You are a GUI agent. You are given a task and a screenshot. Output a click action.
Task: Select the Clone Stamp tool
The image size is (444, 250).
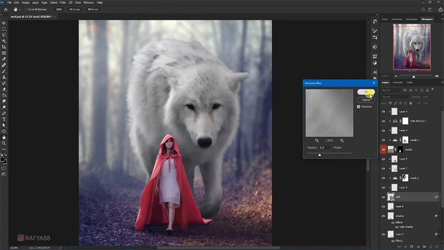[x=4, y=77]
